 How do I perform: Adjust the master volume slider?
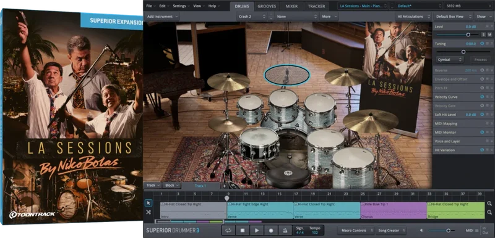pos(448,231)
